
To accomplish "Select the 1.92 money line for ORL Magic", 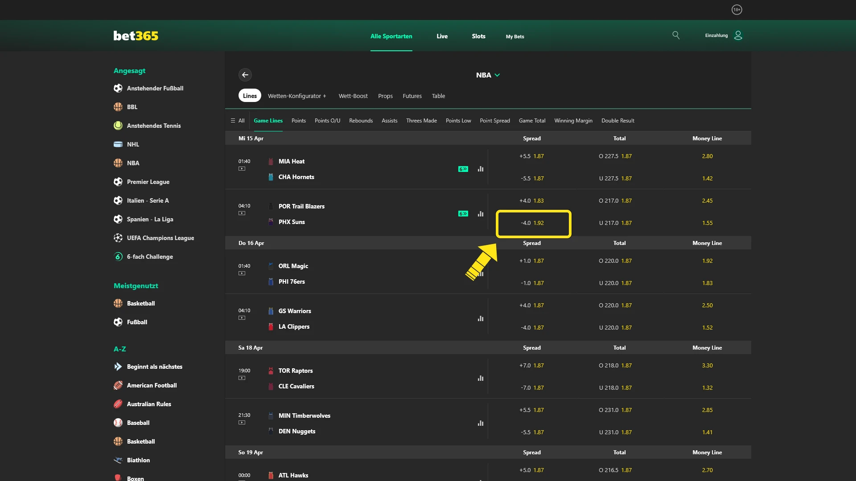I will tap(708, 261).
